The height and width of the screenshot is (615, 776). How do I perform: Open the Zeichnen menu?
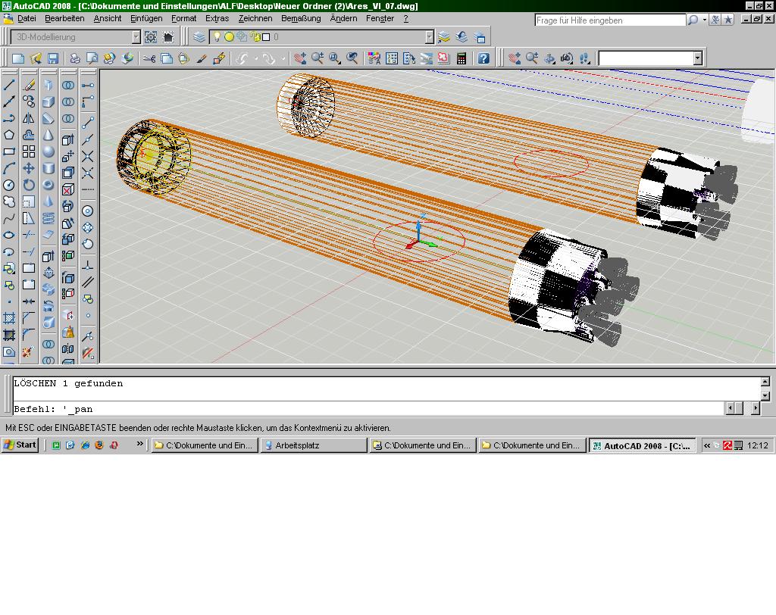[255, 18]
